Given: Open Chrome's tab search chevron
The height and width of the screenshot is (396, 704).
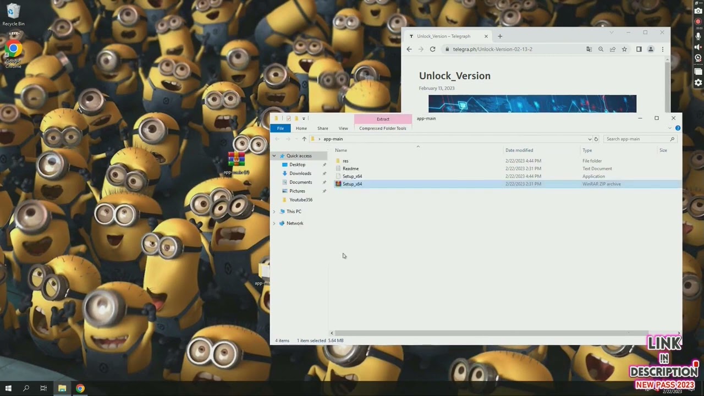Looking at the screenshot, I should tap(611, 32).
